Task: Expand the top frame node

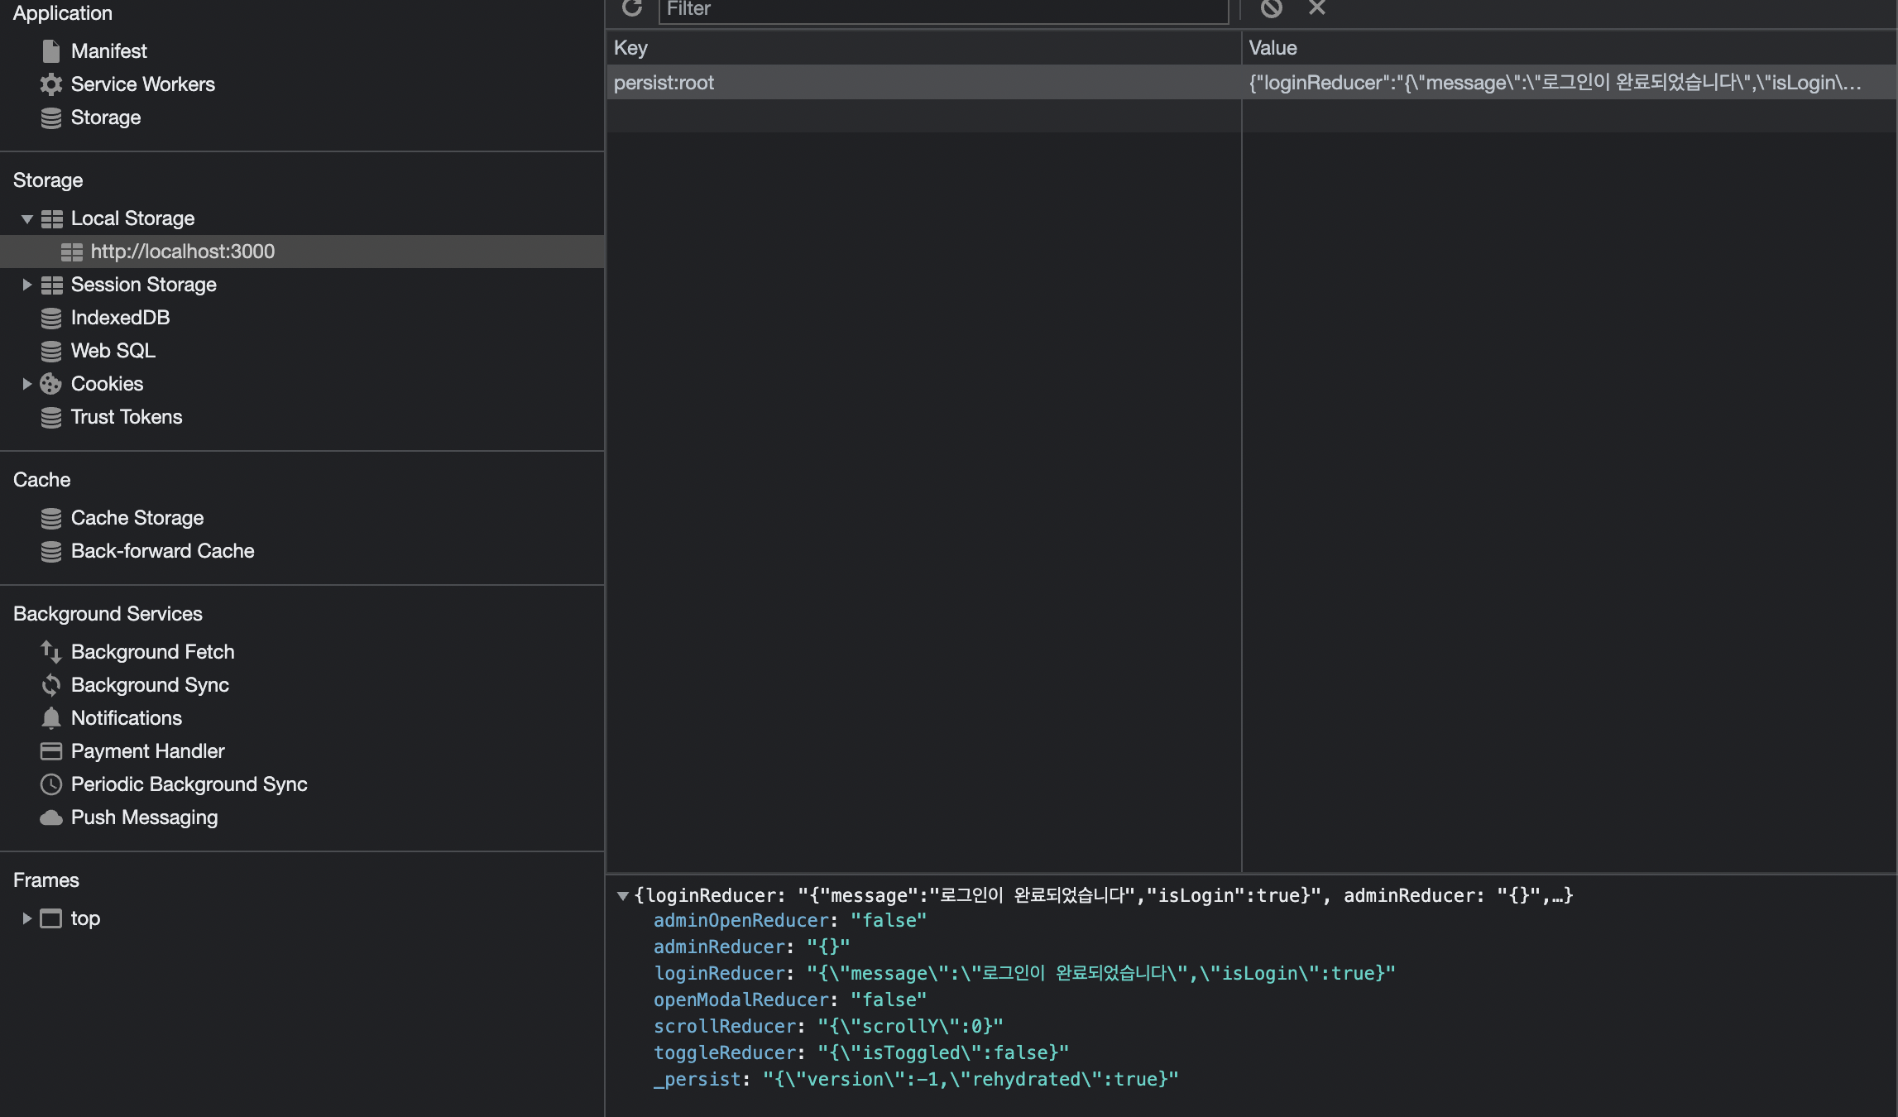Action: tap(26, 918)
